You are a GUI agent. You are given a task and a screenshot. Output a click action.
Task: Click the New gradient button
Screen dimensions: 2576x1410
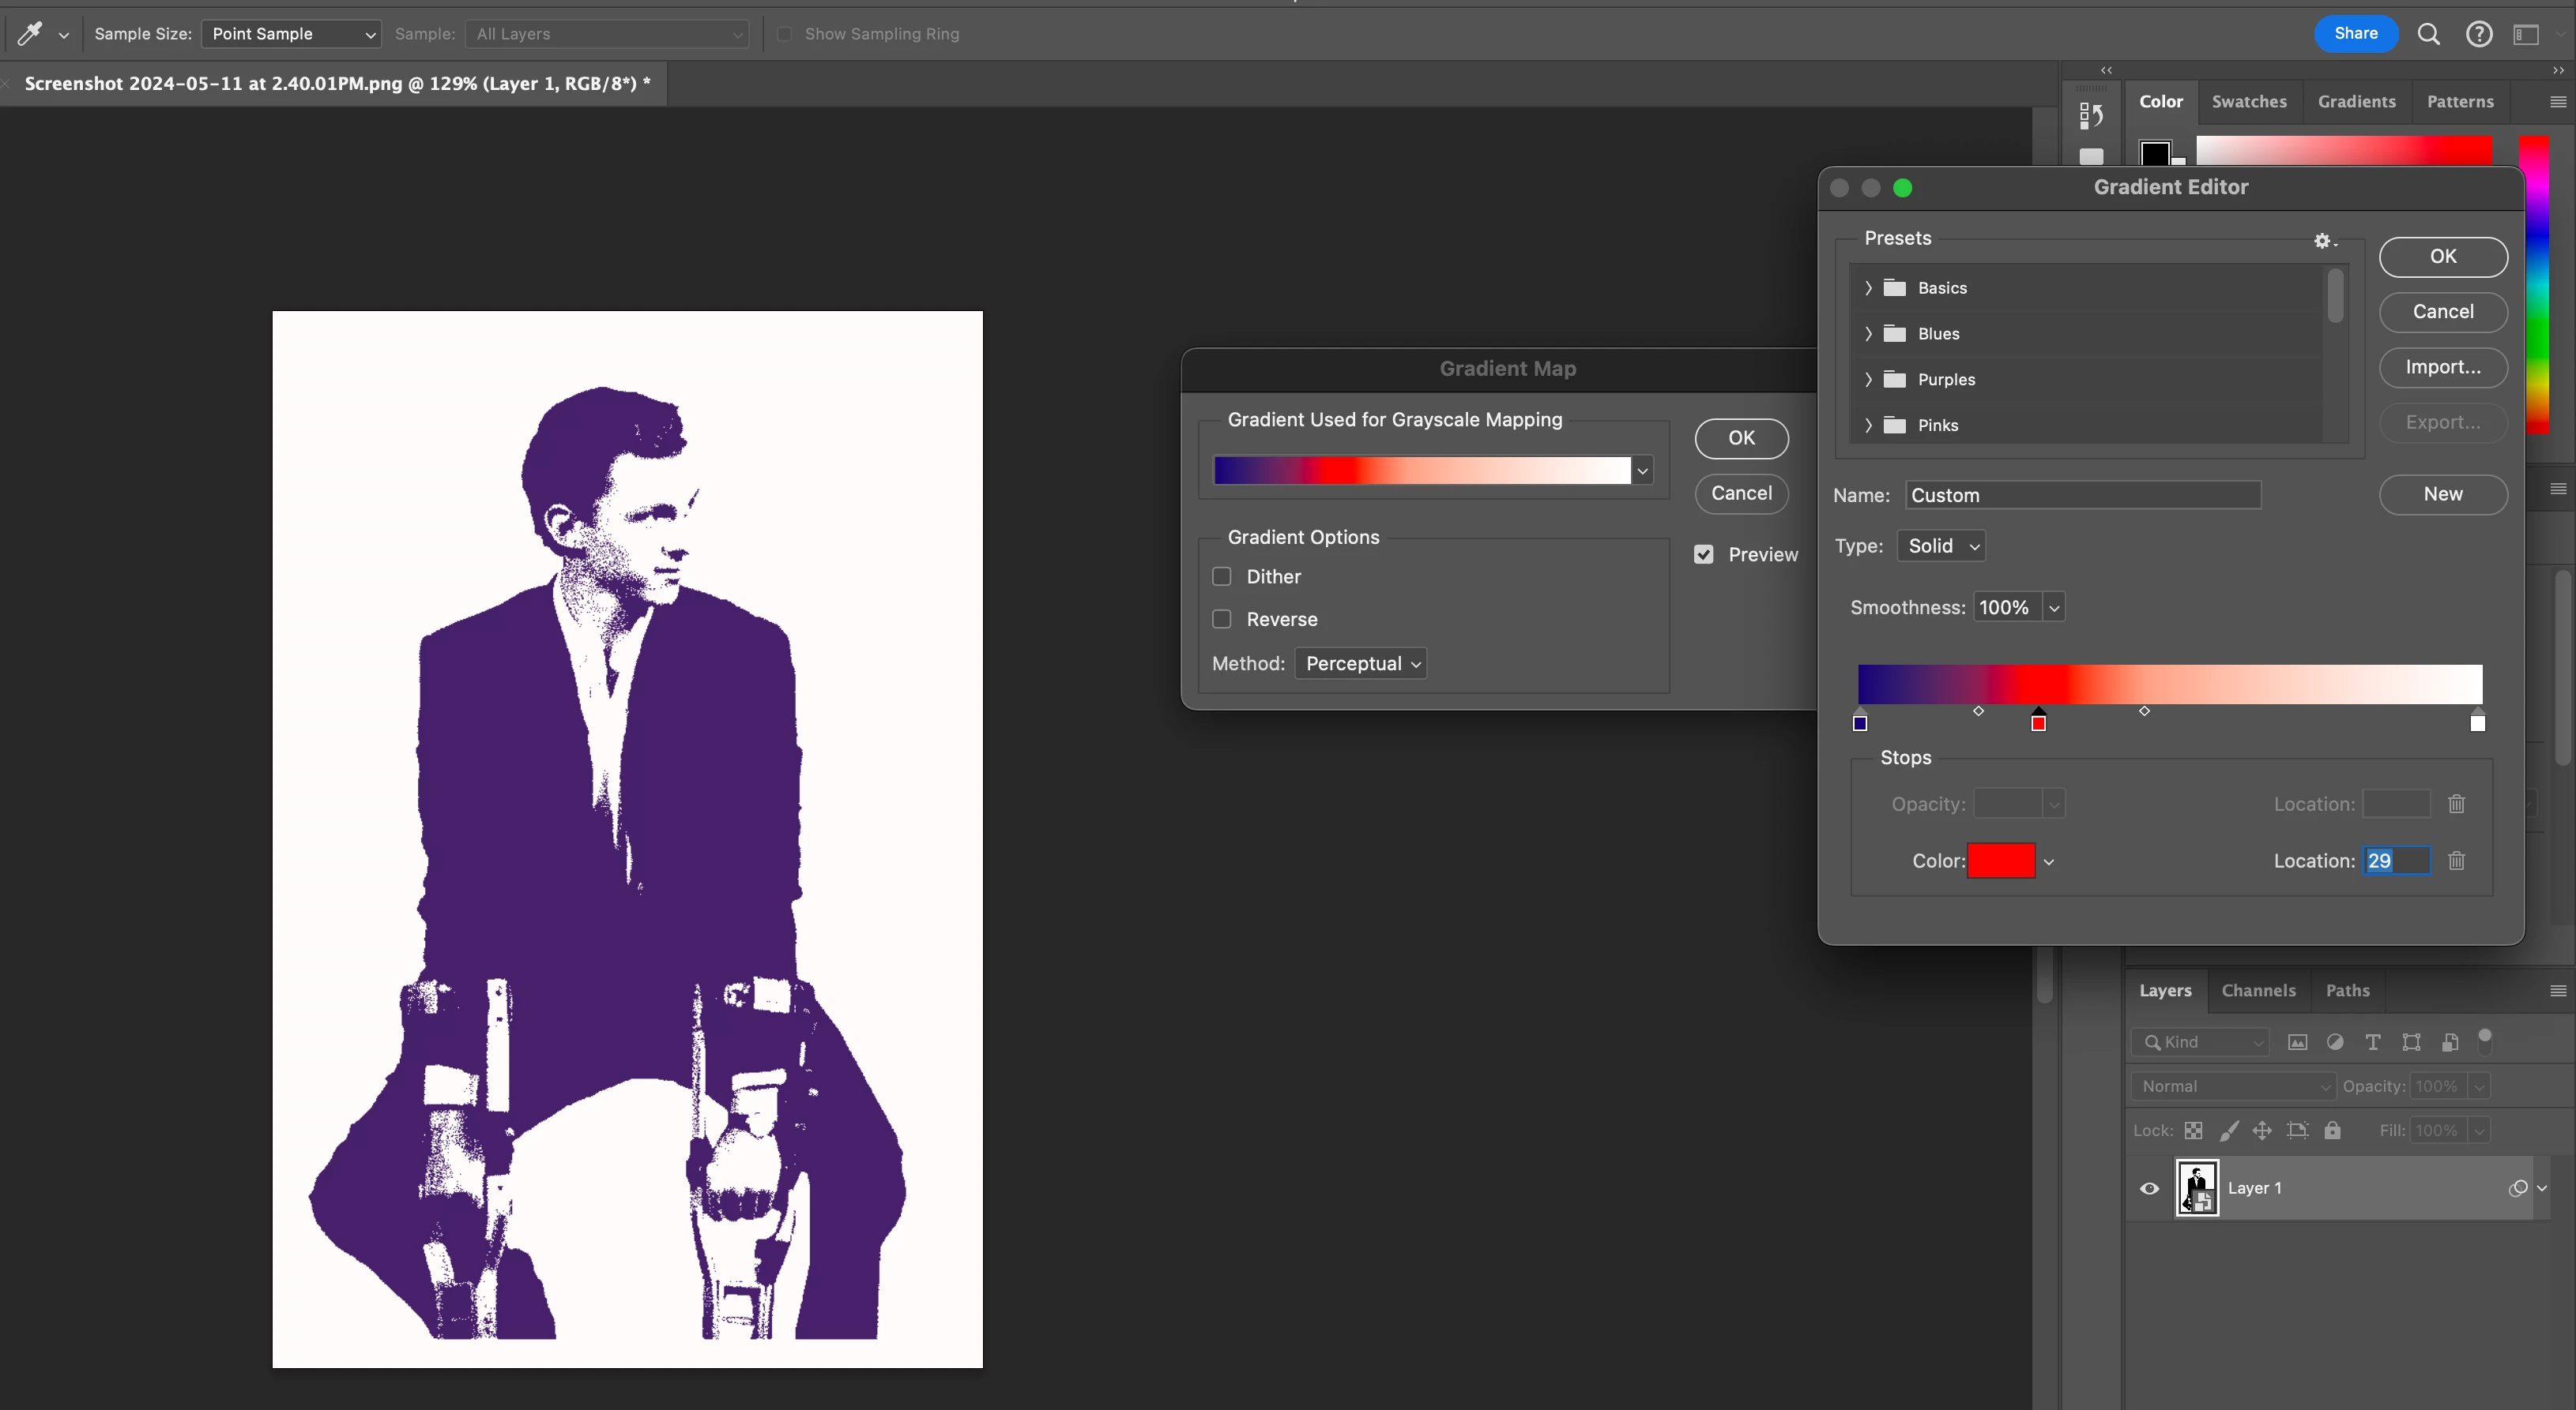coord(2442,493)
